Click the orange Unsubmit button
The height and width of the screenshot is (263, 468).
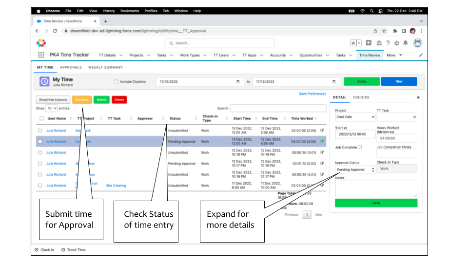tap(81, 99)
